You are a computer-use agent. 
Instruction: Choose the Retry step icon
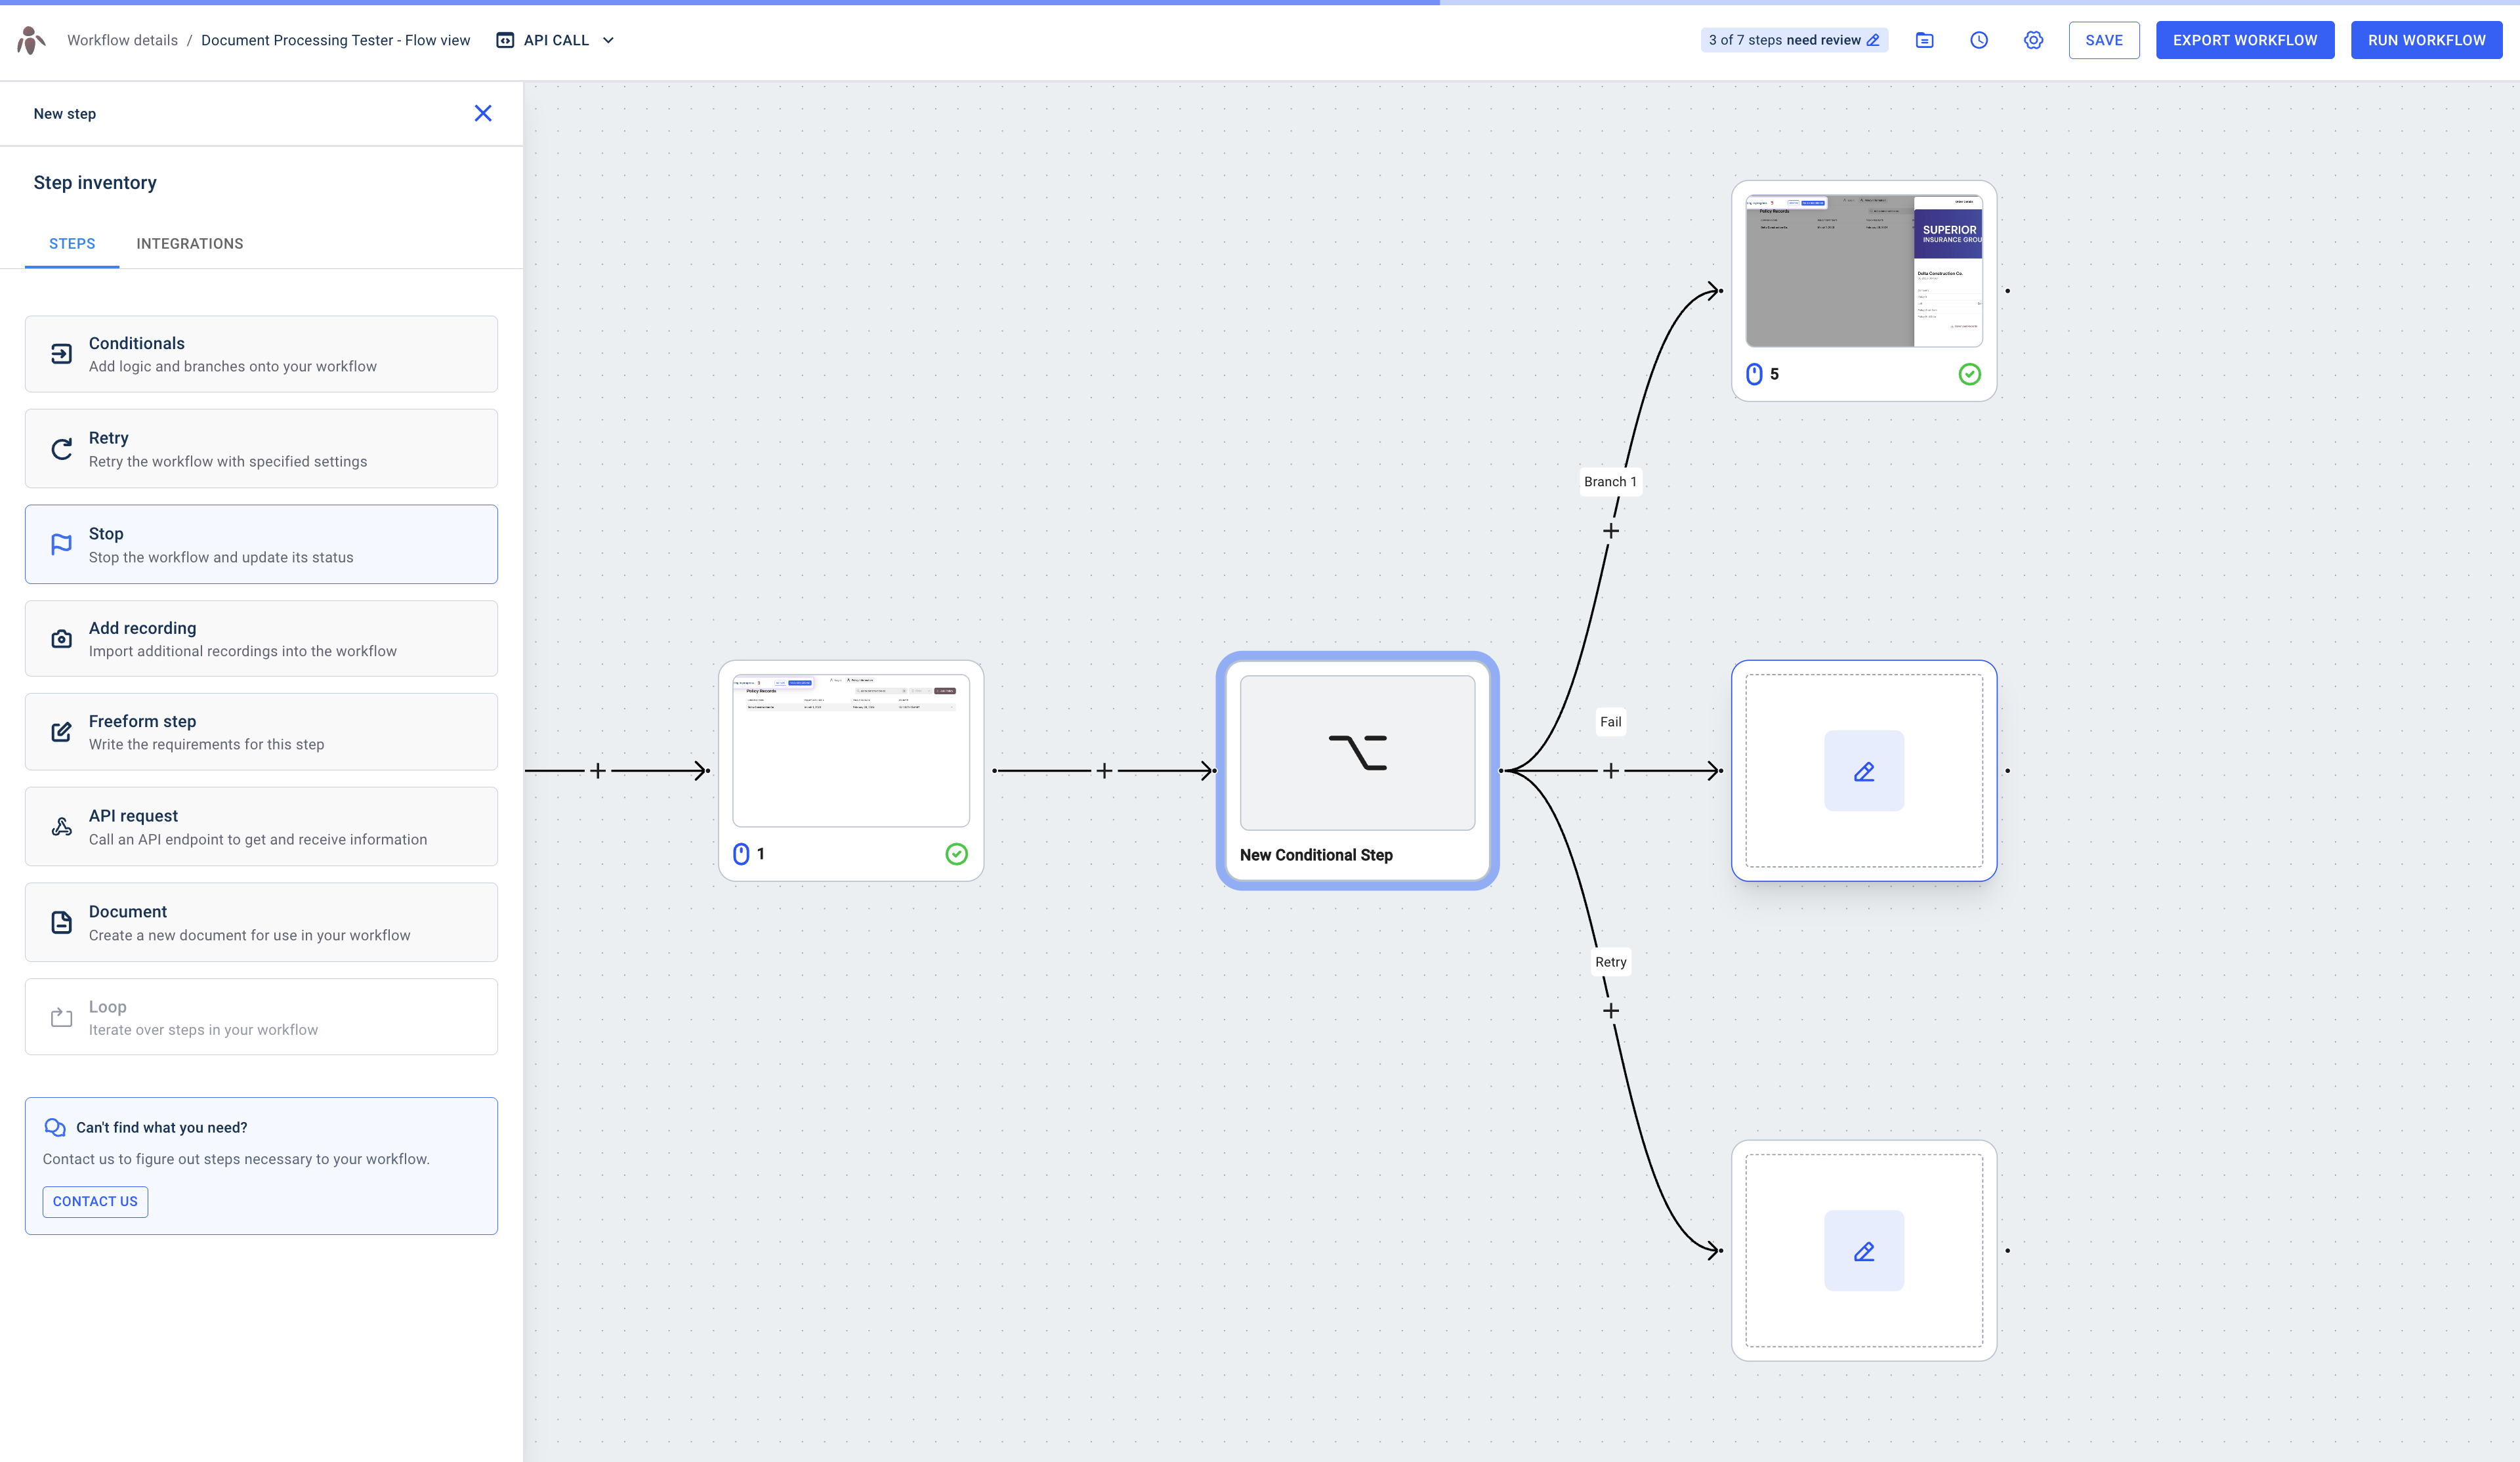[61, 449]
